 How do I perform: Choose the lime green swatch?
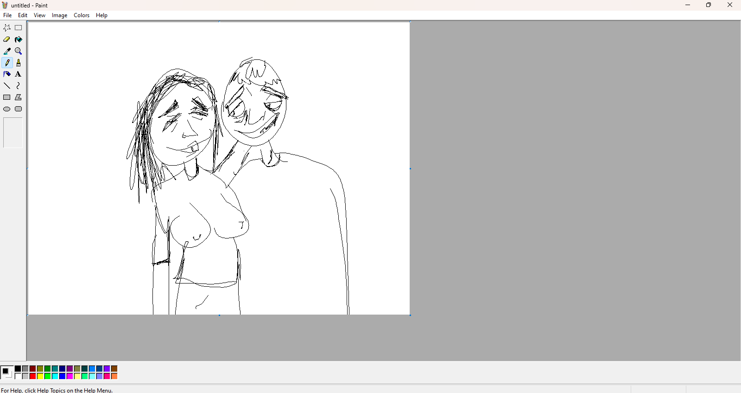[48, 376]
